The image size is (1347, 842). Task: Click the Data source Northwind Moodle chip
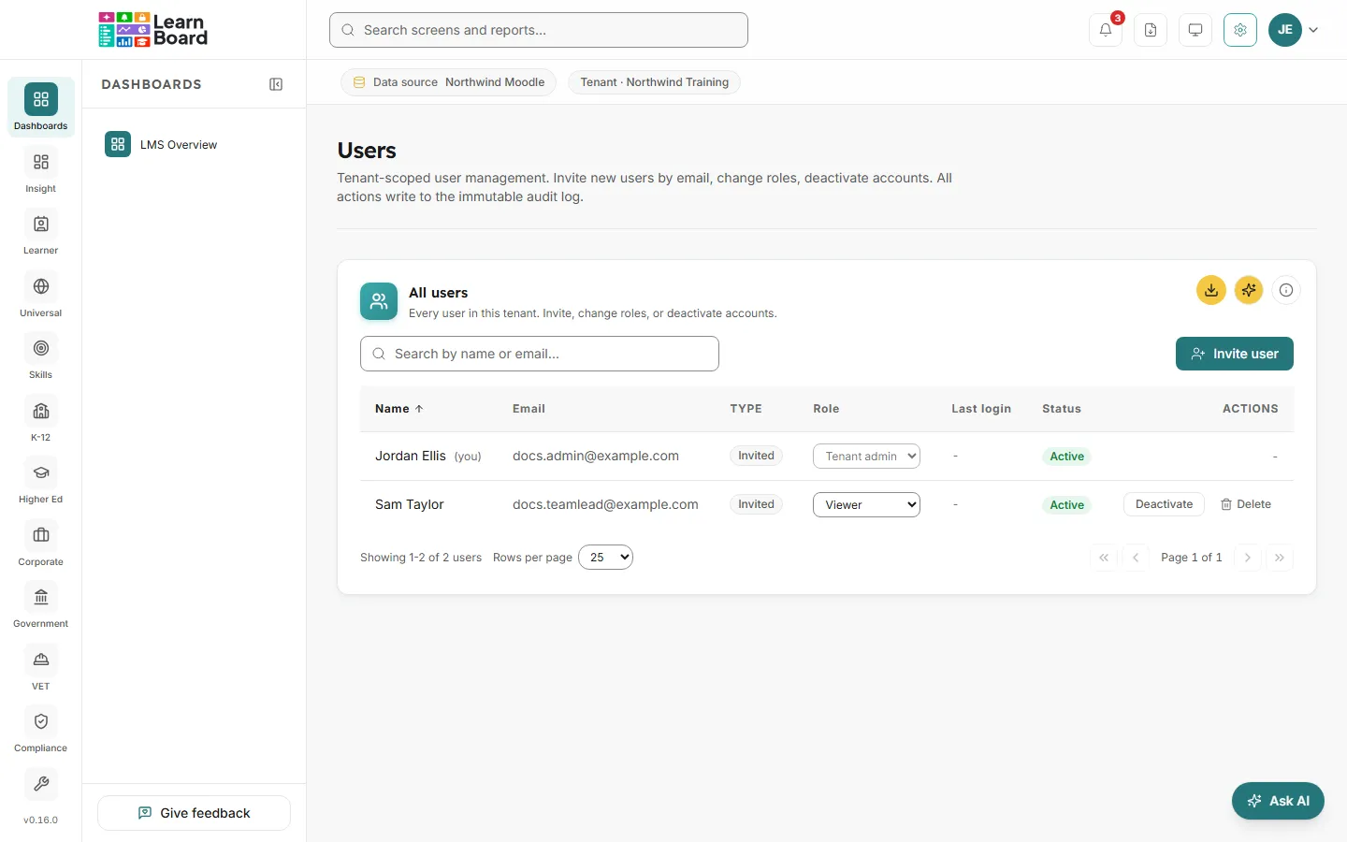coord(449,82)
